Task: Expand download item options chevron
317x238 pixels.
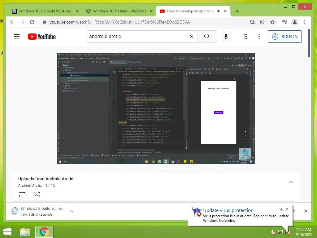Action: tap(72, 211)
